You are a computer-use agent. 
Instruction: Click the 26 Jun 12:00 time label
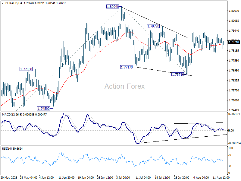[x=105, y=178]
